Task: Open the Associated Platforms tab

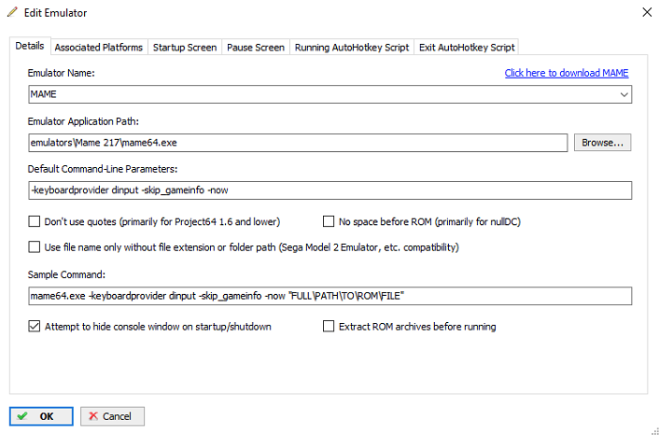Action: pos(99,48)
